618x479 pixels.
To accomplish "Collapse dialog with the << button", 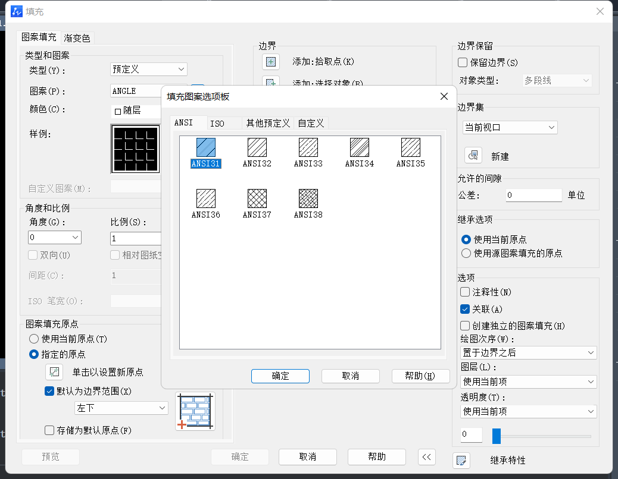I will (x=427, y=457).
